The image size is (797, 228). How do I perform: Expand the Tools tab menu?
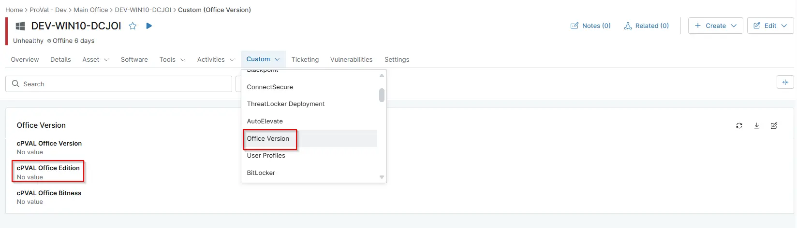(172, 60)
